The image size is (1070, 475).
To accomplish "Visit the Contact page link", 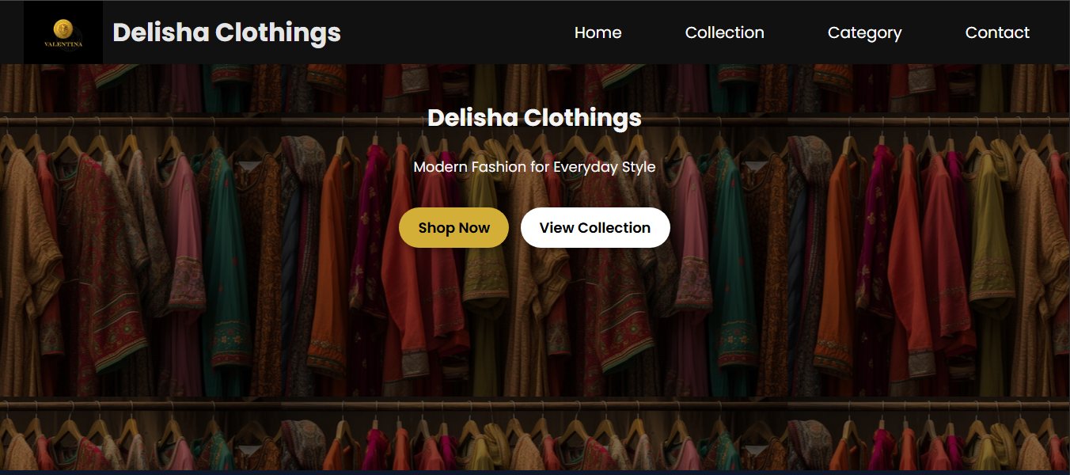I will tap(997, 32).
